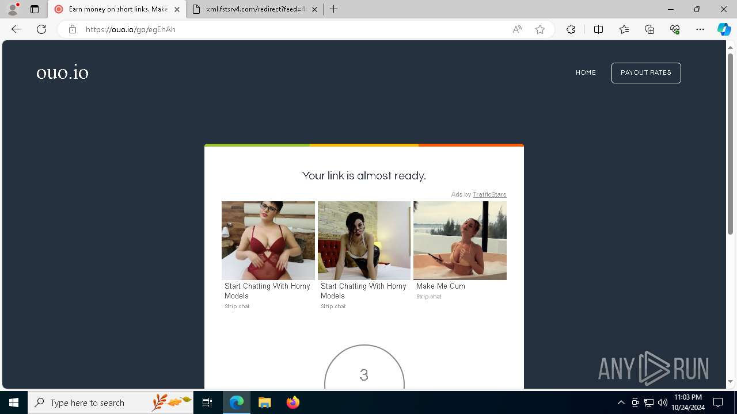737x414 pixels.
Task: Refresh the current page
Action: tap(41, 29)
